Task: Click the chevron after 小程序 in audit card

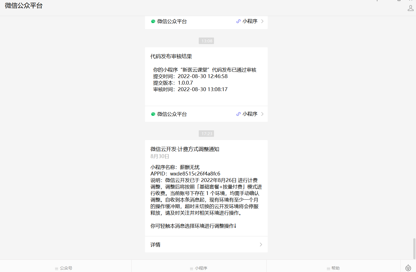Action: (262, 114)
